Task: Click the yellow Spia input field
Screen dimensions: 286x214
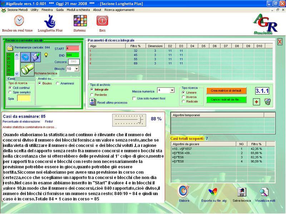Action: (24, 98)
